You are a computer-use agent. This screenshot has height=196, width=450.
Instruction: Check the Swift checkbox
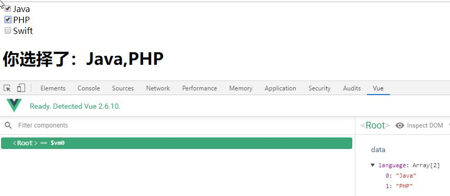tap(8, 30)
